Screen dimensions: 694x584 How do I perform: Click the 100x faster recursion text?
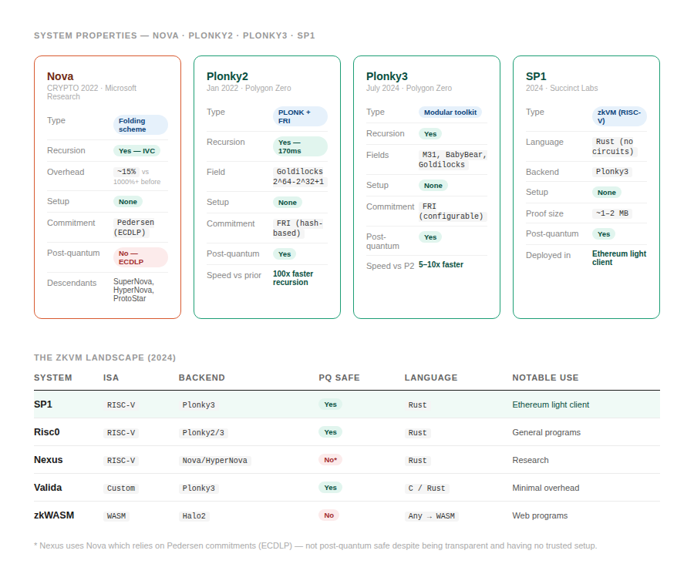click(293, 278)
